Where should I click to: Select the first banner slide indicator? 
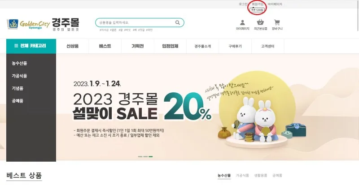140,157
